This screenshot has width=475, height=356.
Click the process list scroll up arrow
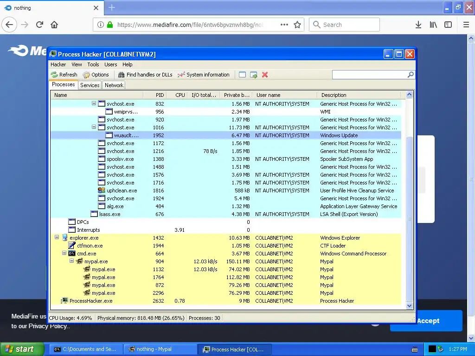pos(409,95)
